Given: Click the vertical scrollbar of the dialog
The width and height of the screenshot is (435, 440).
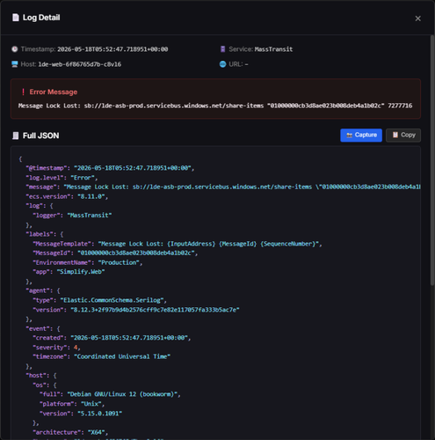Looking at the screenshot, I should [x=432, y=160].
